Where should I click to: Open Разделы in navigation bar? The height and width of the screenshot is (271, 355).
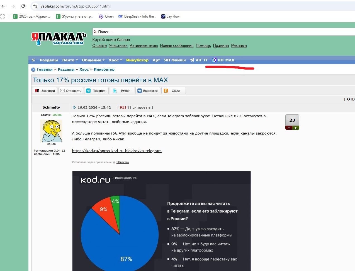point(49,60)
